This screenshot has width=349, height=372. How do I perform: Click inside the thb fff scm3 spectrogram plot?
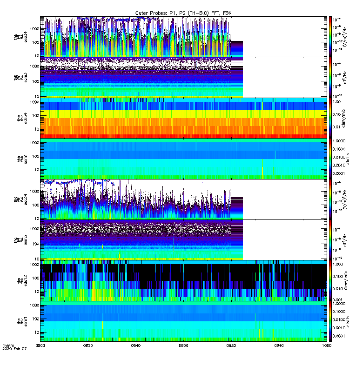click(x=183, y=77)
